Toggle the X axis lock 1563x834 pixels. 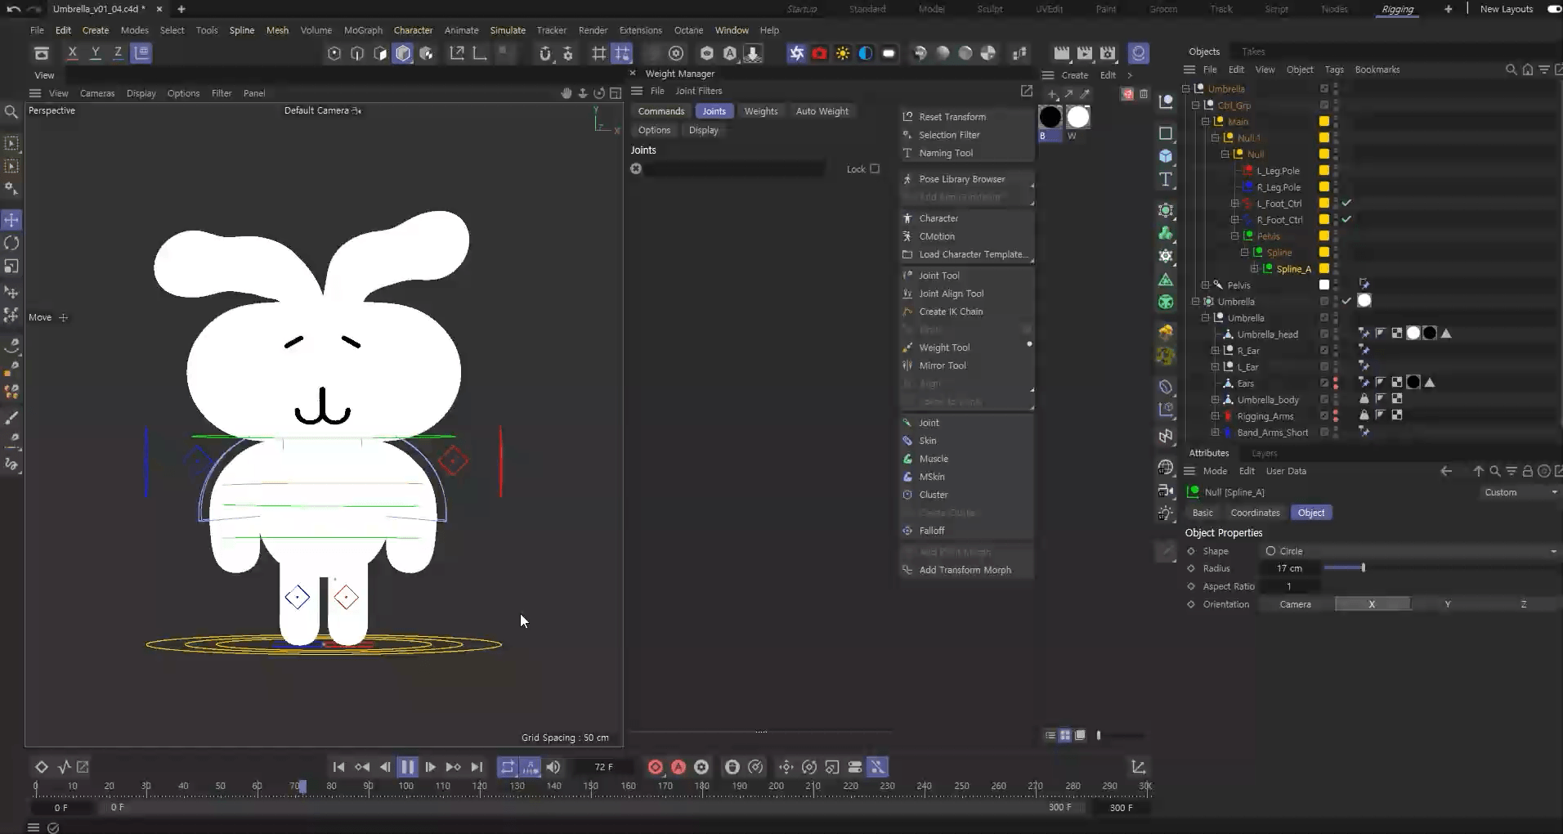[73, 53]
